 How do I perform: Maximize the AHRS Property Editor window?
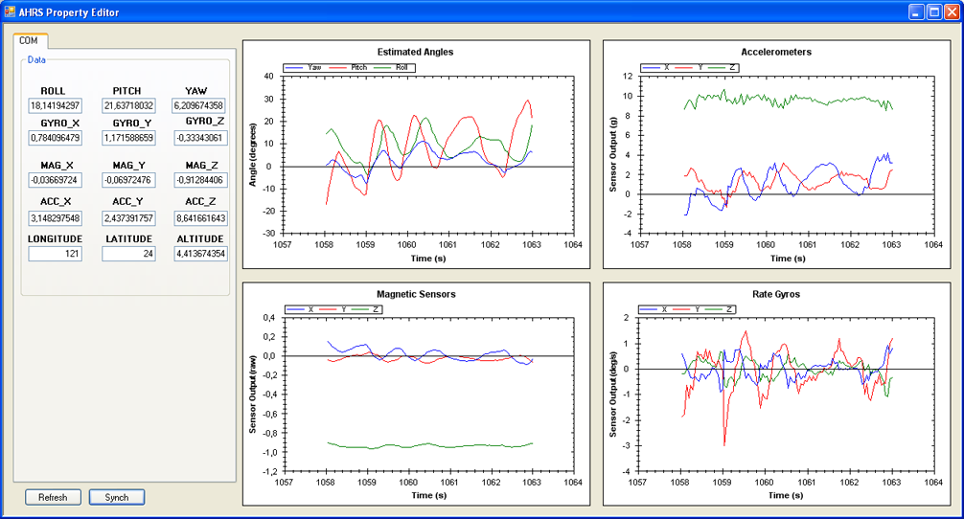coord(934,11)
